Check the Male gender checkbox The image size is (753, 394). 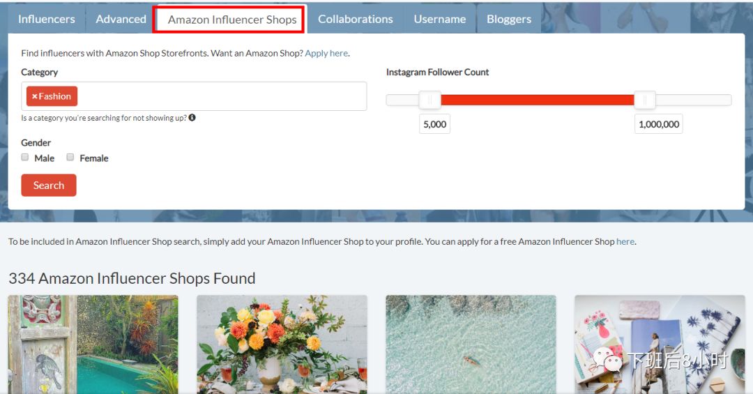(x=25, y=157)
